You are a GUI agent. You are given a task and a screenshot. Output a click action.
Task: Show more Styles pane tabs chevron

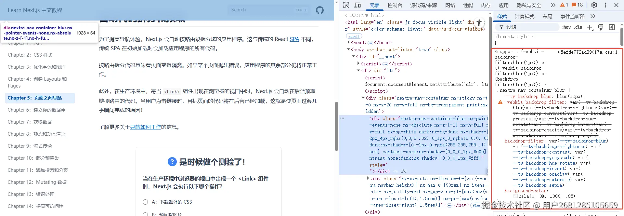coord(593,16)
